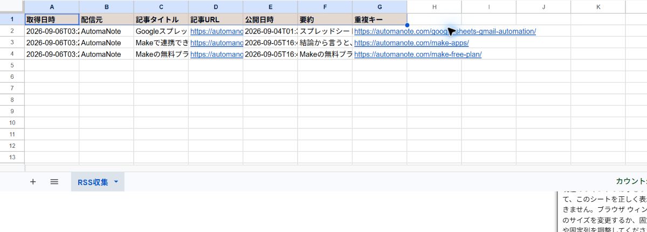Click the 2026-09-04T01 publish date cell
This screenshot has width=647, height=232.
[270, 31]
